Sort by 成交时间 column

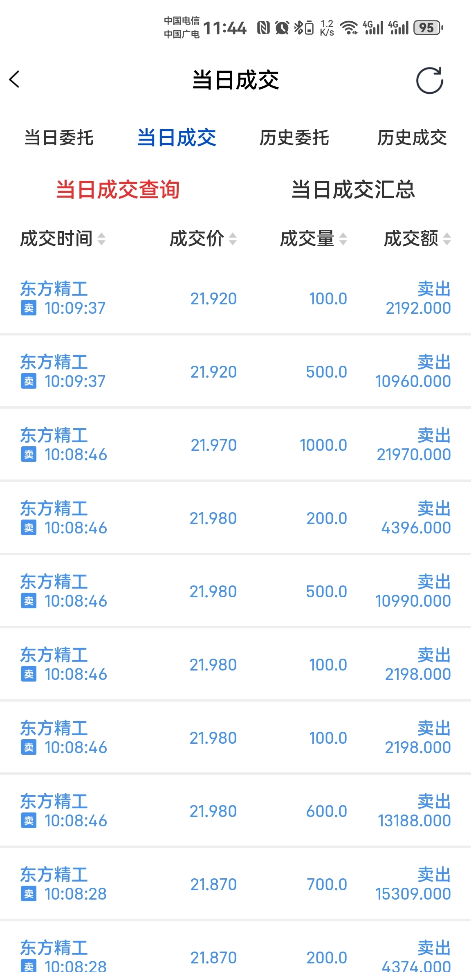pyautogui.click(x=63, y=239)
